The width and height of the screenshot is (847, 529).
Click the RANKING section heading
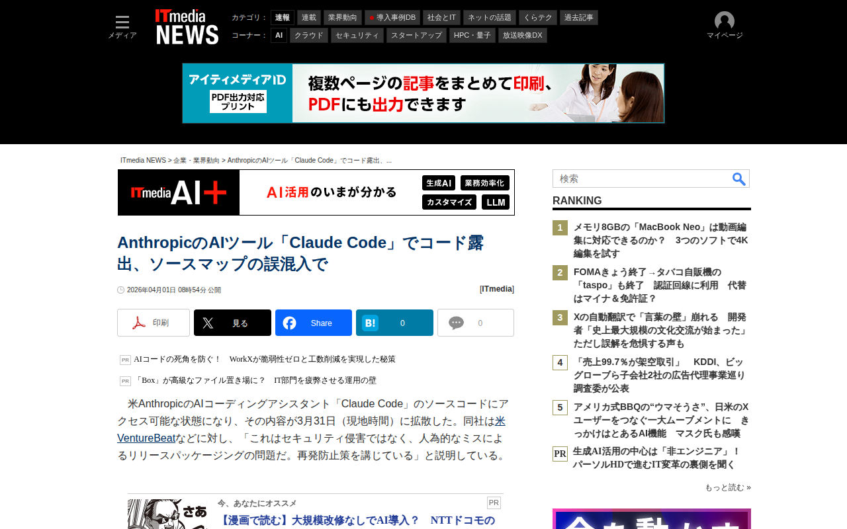[x=577, y=201]
